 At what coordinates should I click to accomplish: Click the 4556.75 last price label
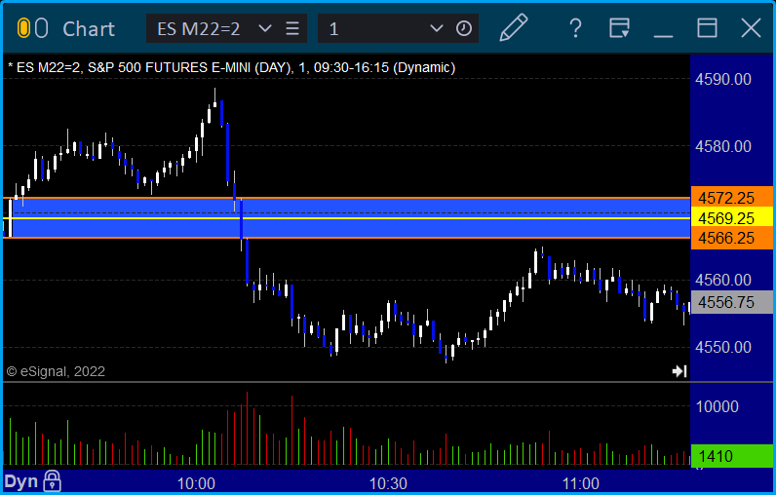click(x=731, y=302)
